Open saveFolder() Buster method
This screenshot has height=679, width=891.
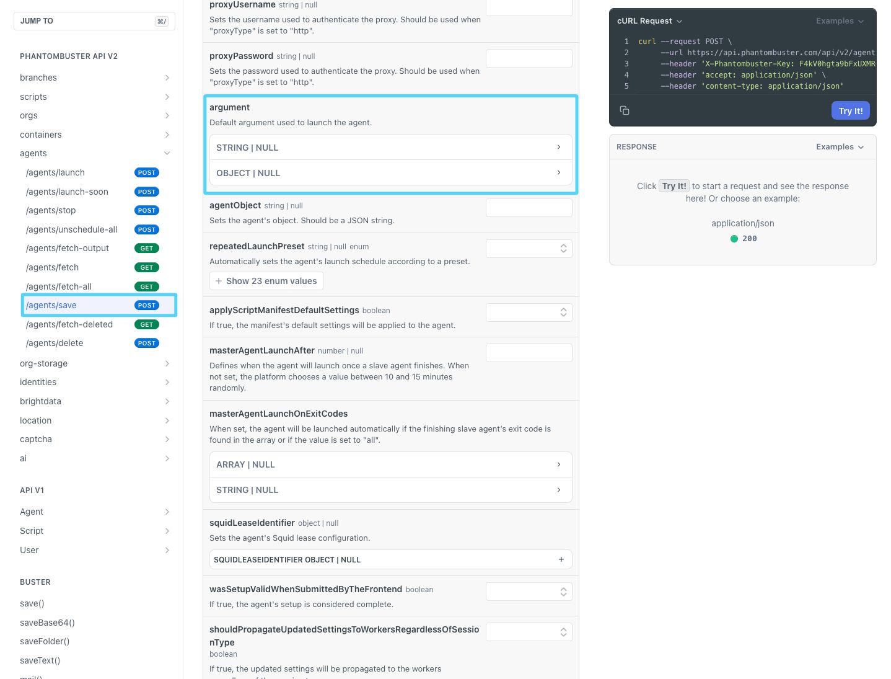[45, 641]
